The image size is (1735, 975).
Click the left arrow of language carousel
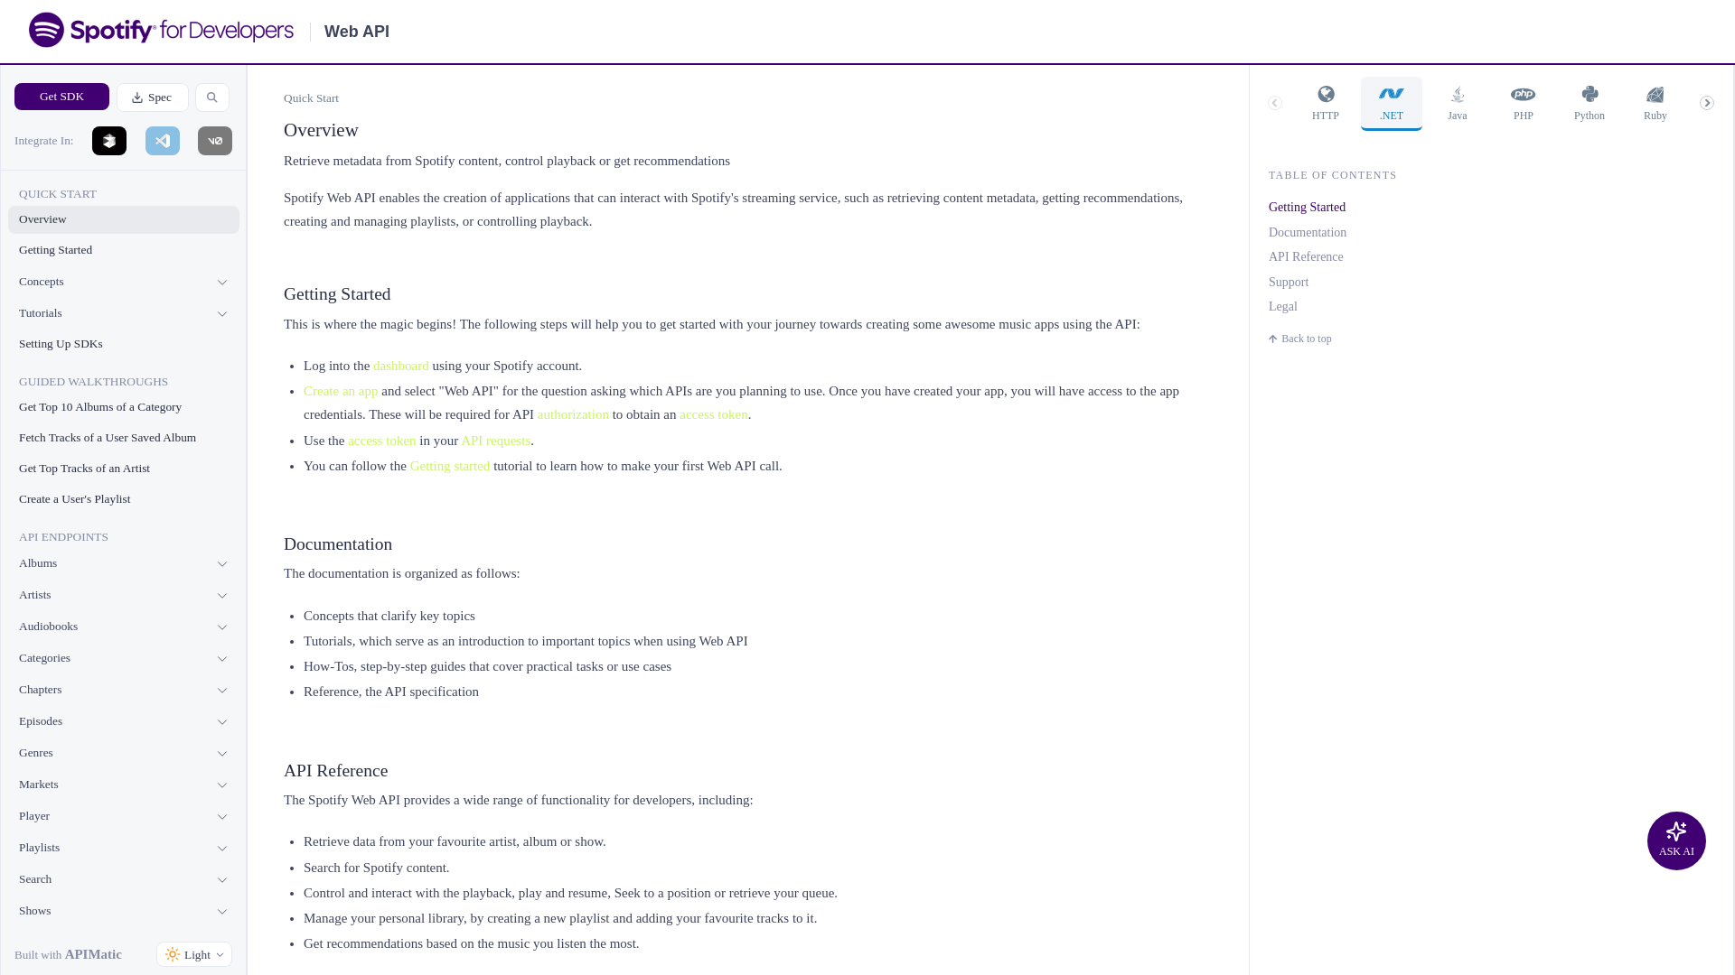1275,103
